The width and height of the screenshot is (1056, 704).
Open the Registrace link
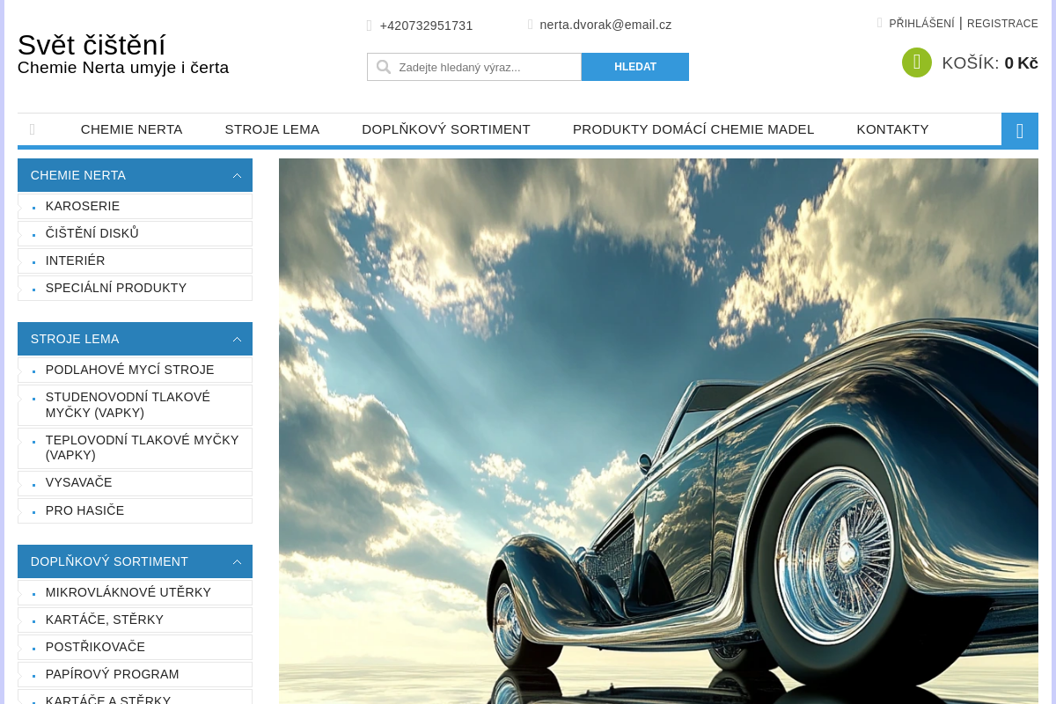tap(1002, 24)
